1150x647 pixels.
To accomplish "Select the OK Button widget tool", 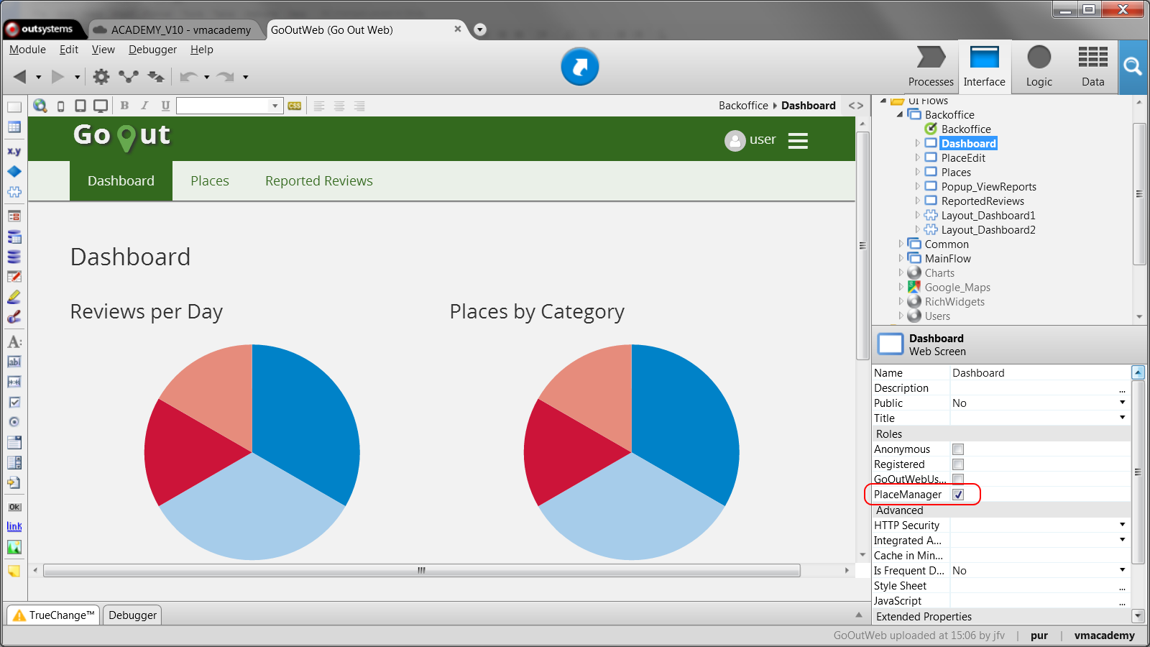I will (14, 507).
